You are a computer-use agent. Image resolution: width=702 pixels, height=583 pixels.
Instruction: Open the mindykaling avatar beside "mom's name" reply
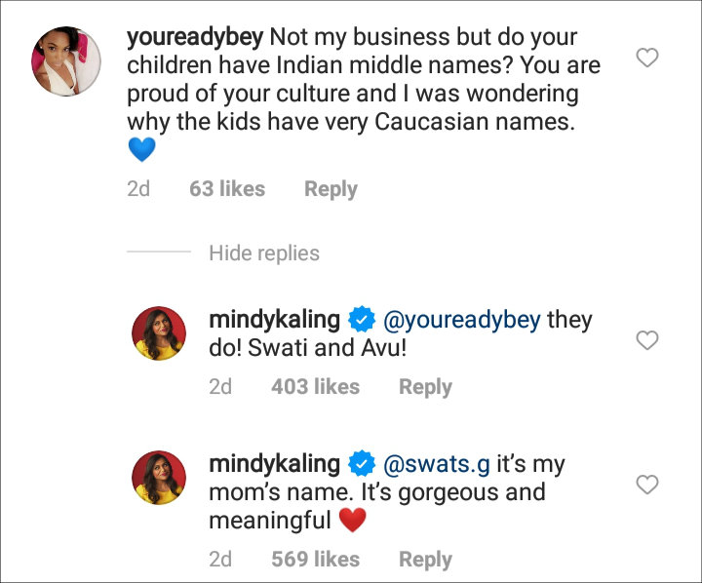(x=160, y=478)
